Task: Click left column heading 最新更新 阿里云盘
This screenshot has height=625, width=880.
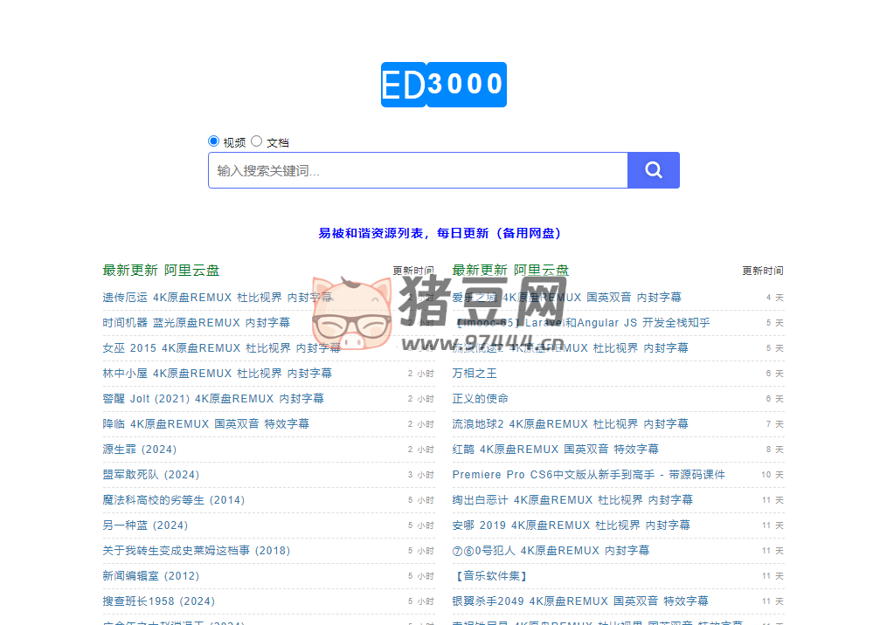Action: point(161,271)
